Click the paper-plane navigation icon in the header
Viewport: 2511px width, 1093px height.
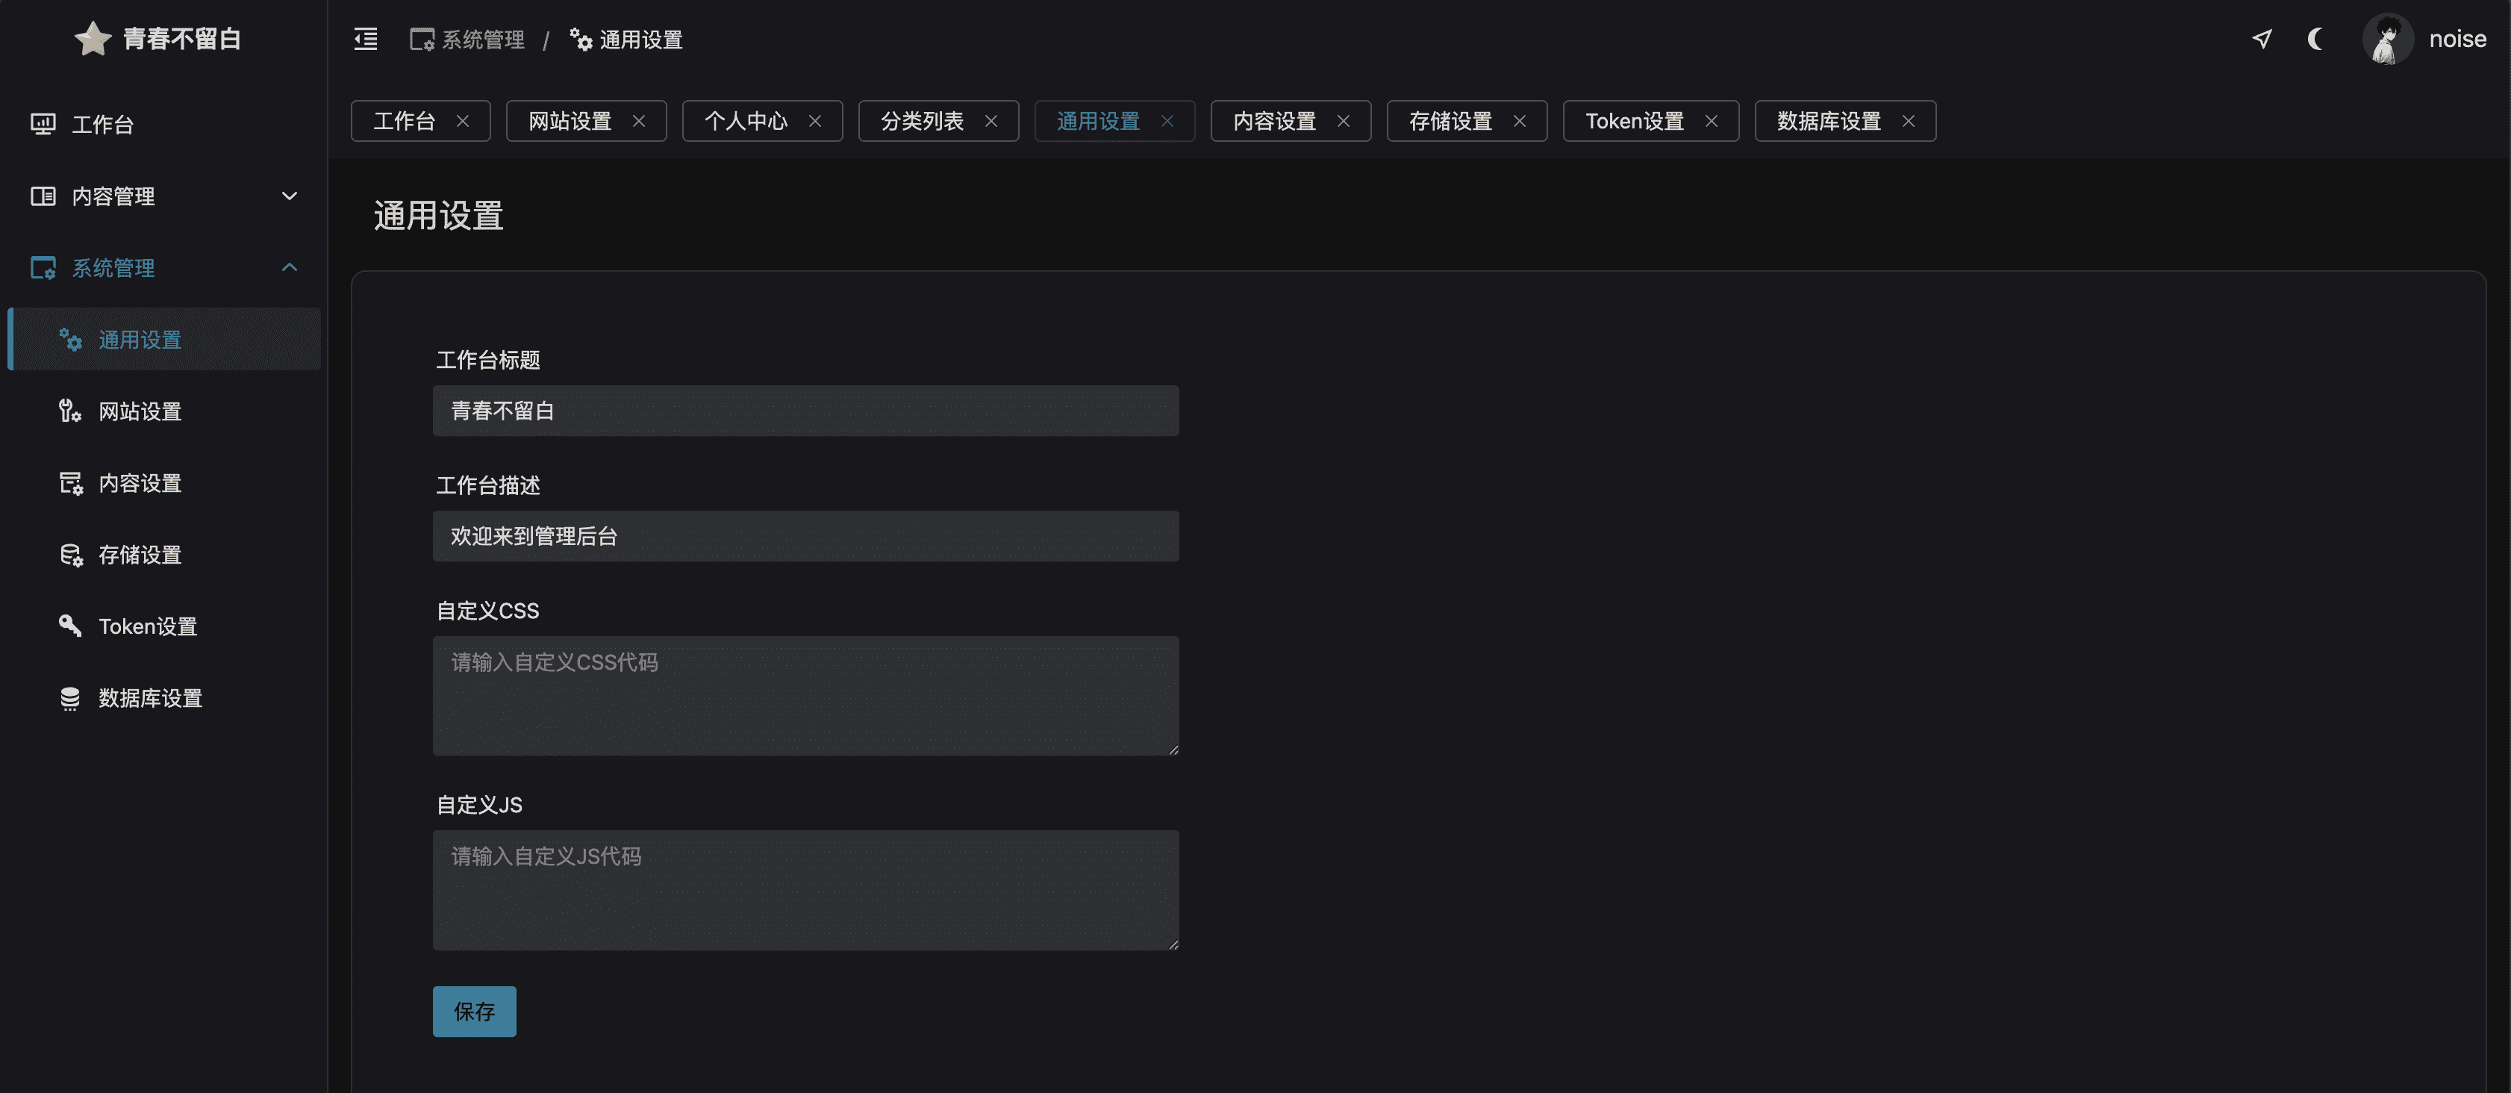click(2262, 39)
